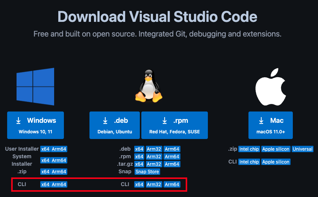Click the Apple logo icon

point(271,86)
